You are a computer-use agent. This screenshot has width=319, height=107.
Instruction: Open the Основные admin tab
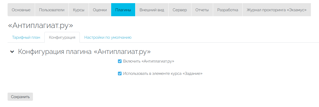click(x=21, y=10)
